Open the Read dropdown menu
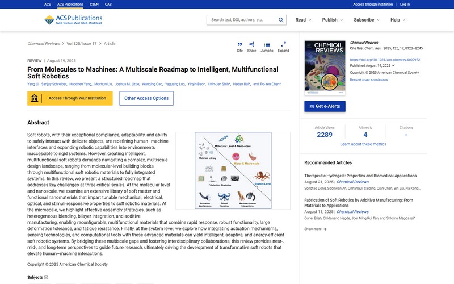 click(303, 20)
